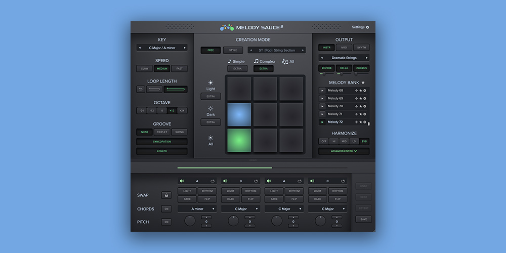Screen dimensions: 506x253
Task: Toggle the PITCH ON switch
Action: (166, 222)
